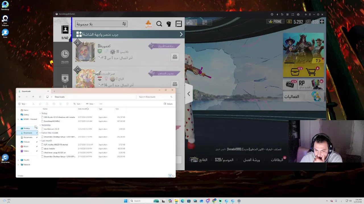
Task: Go back in File Explorer
Action: tap(20, 97)
